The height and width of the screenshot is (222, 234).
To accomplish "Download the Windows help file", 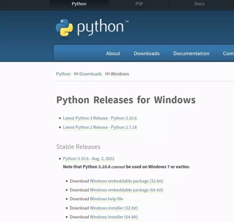I will (x=106, y=199).
